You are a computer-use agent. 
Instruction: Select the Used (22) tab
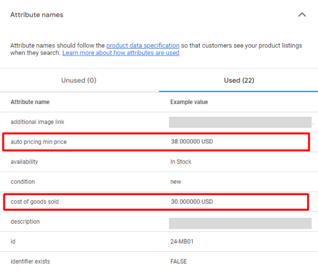[239, 80]
